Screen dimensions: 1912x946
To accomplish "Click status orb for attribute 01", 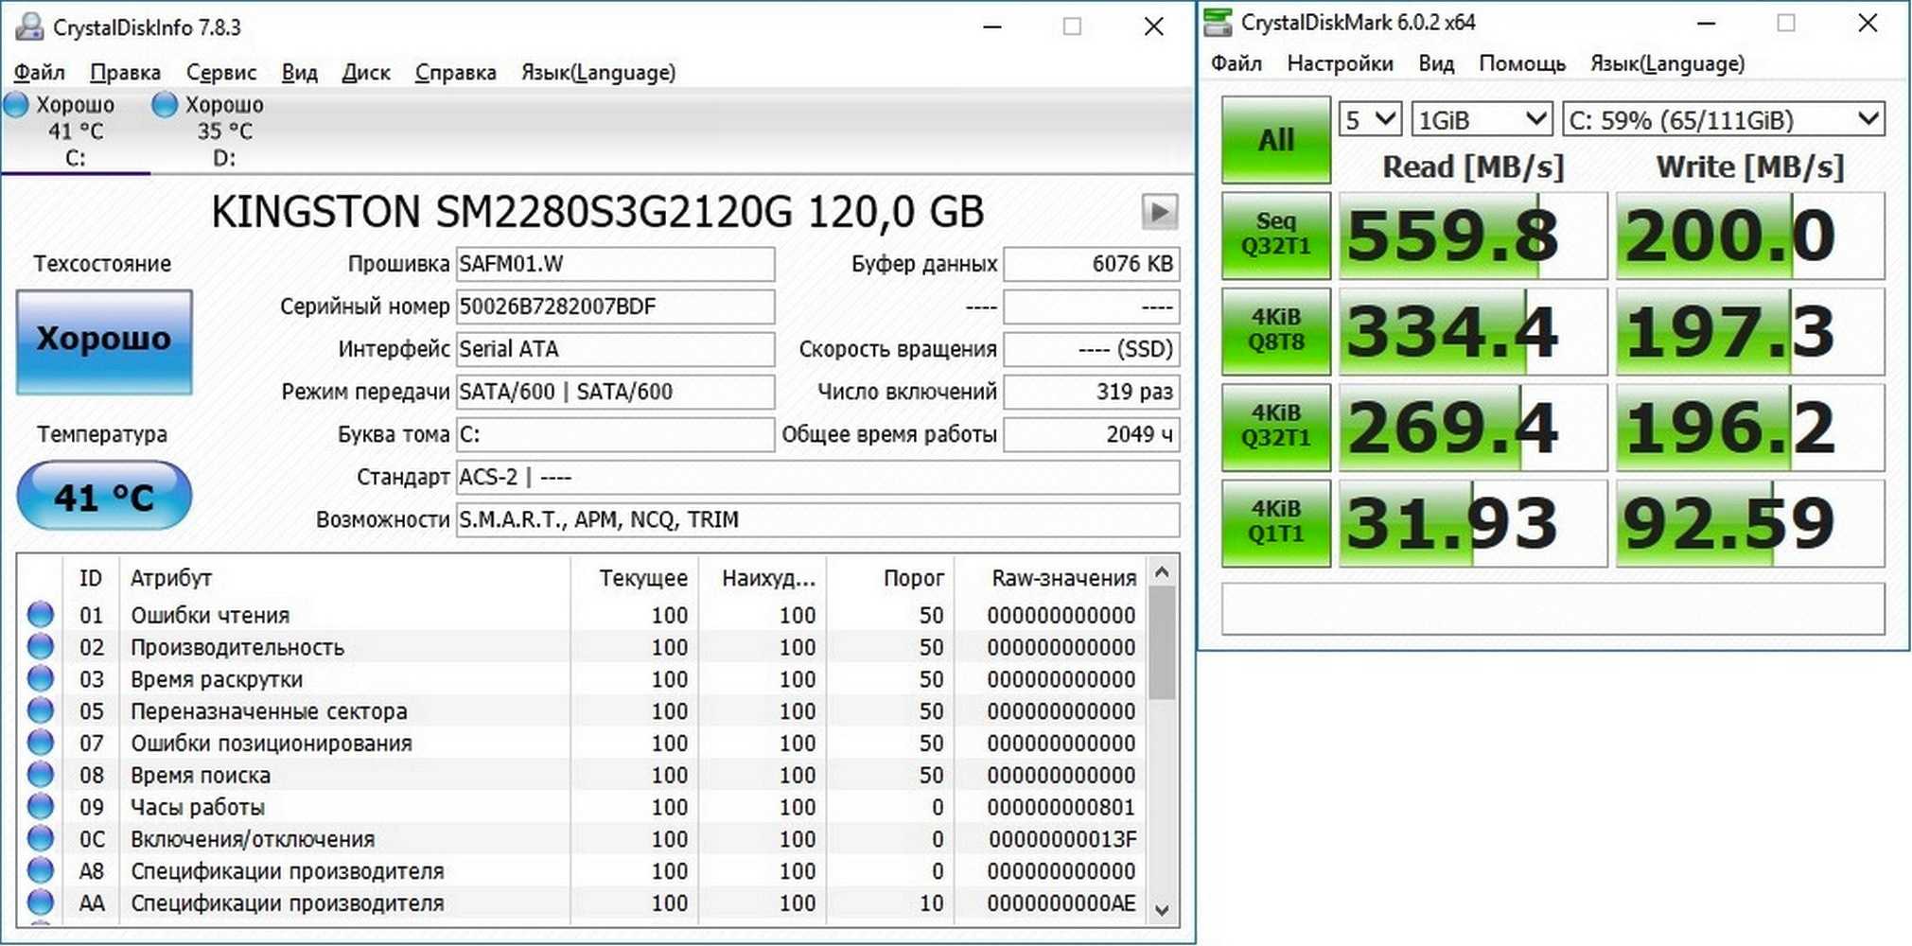I will pos(41,615).
